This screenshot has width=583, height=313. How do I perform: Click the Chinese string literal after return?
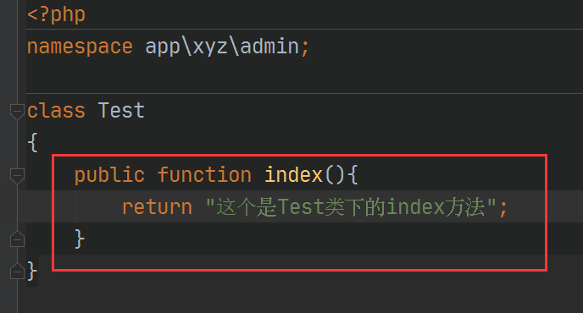point(351,206)
